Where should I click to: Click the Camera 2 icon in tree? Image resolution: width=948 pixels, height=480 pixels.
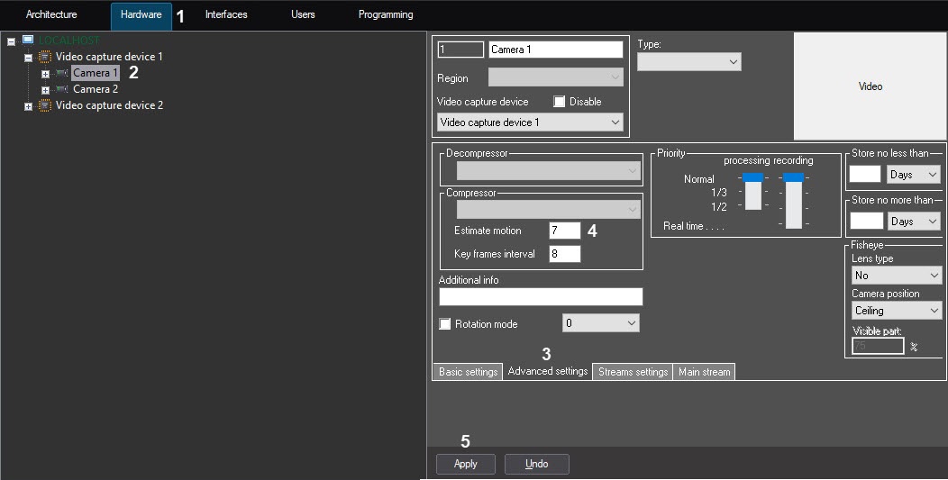pyautogui.click(x=61, y=89)
